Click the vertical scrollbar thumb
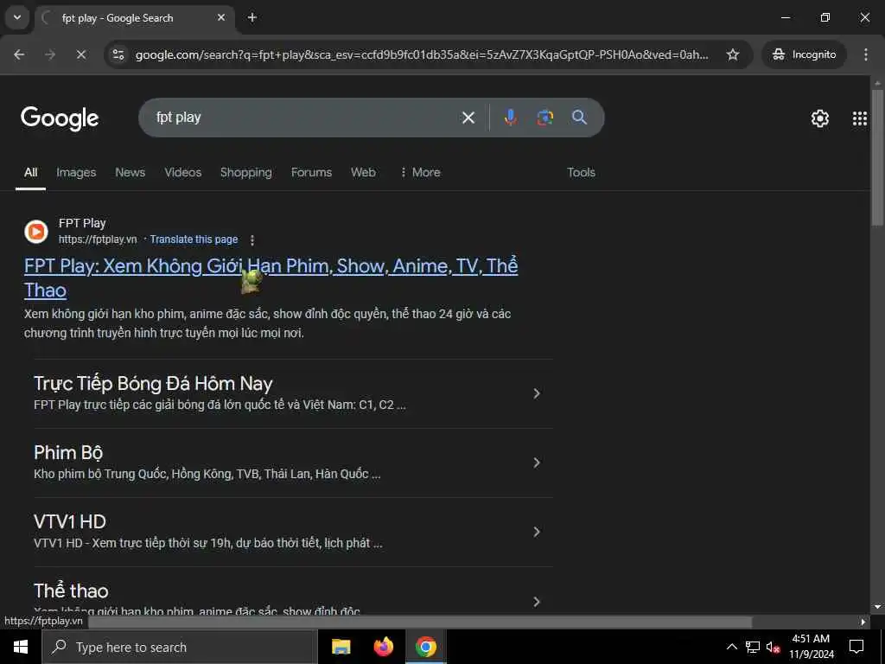The image size is (885, 664). pos(877,157)
